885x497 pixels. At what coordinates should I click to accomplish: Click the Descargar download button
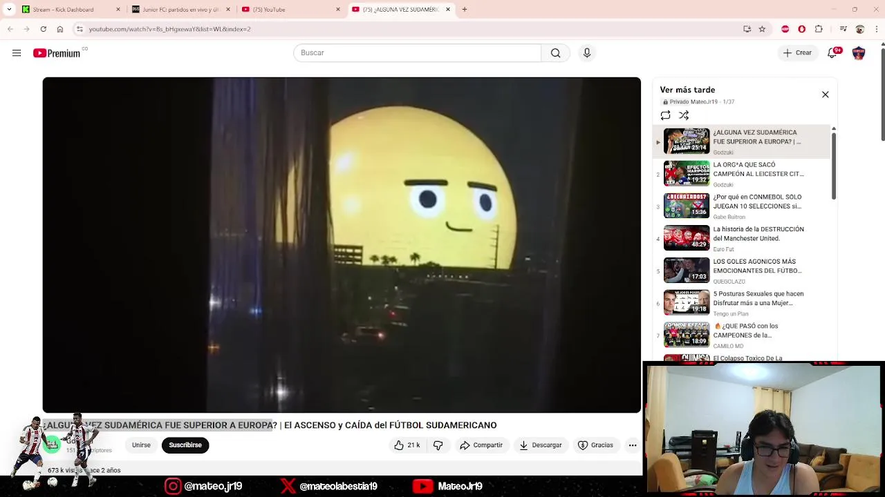point(541,445)
